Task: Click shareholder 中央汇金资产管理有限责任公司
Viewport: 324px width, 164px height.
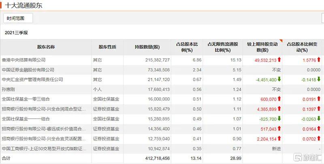Action: (x=32, y=80)
